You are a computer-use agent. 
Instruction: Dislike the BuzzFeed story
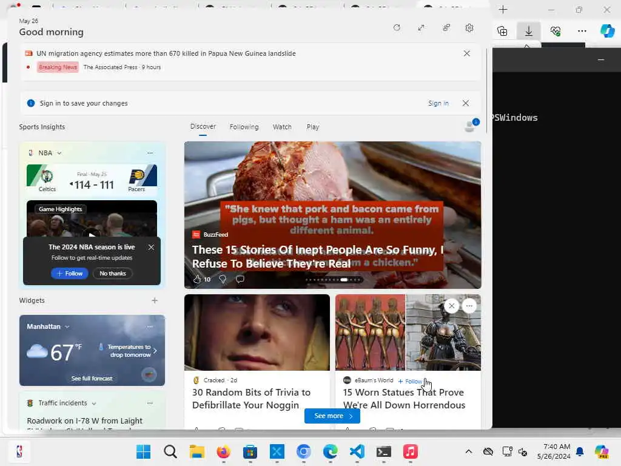[x=223, y=279]
